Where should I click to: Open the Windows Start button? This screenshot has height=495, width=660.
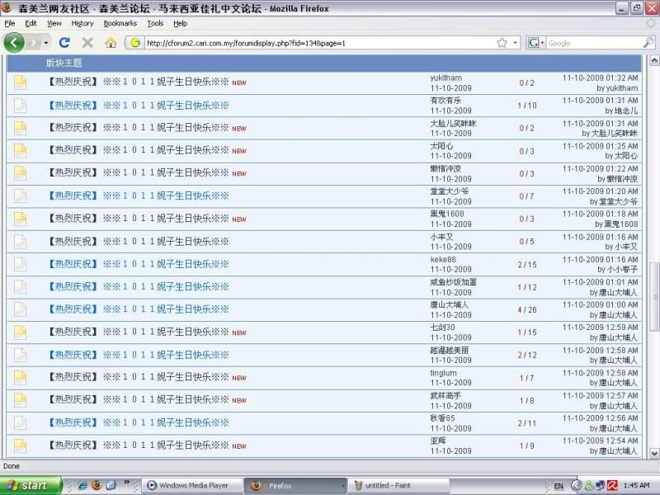31,485
